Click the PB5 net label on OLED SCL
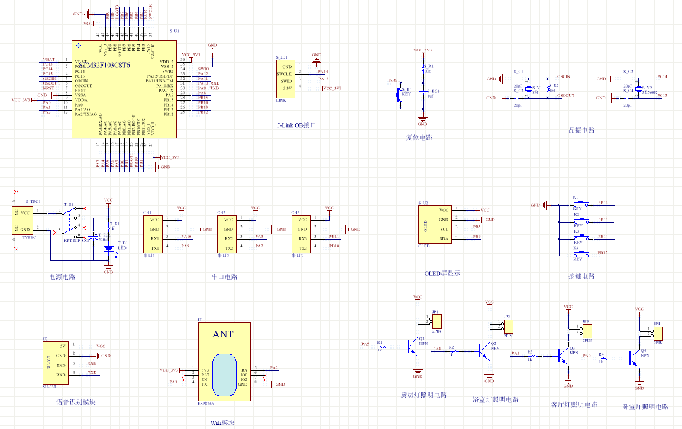This screenshot has height=429, width=682. [477, 227]
